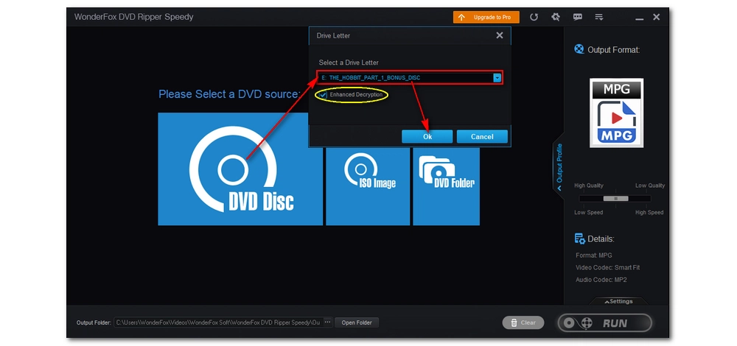Confirm with the Ok button
Viewport: 737px width, 346px height.
427,137
